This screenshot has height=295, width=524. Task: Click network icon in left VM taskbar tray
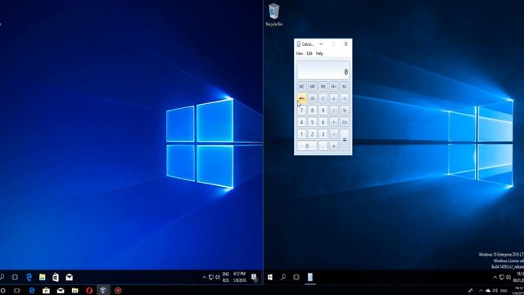[211, 277]
